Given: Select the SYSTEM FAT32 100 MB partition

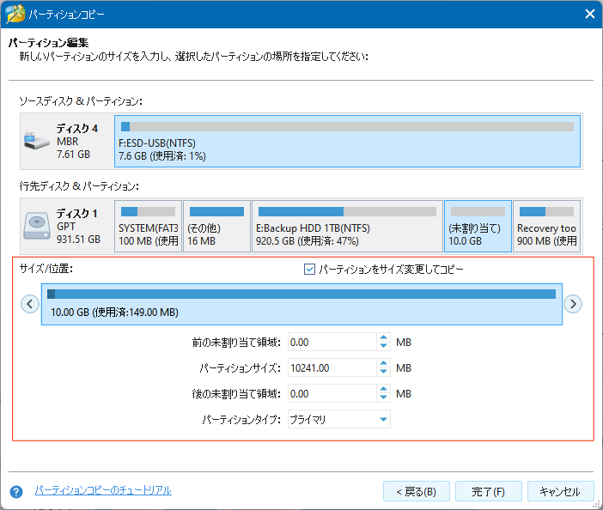Looking at the screenshot, I should point(148,225).
